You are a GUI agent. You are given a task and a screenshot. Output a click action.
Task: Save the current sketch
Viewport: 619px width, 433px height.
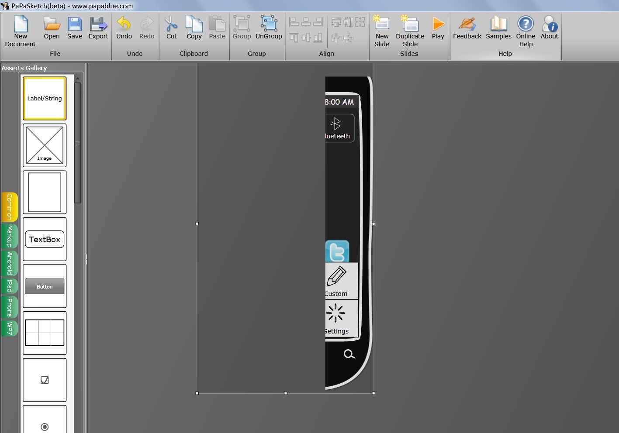[x=75, y=28]
